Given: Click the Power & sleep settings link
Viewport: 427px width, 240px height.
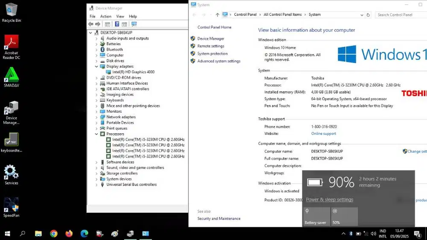Looking at the screenshot, I should point(329,199).
